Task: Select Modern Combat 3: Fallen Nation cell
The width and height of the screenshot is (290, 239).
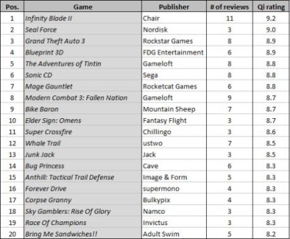Action: 82,98
